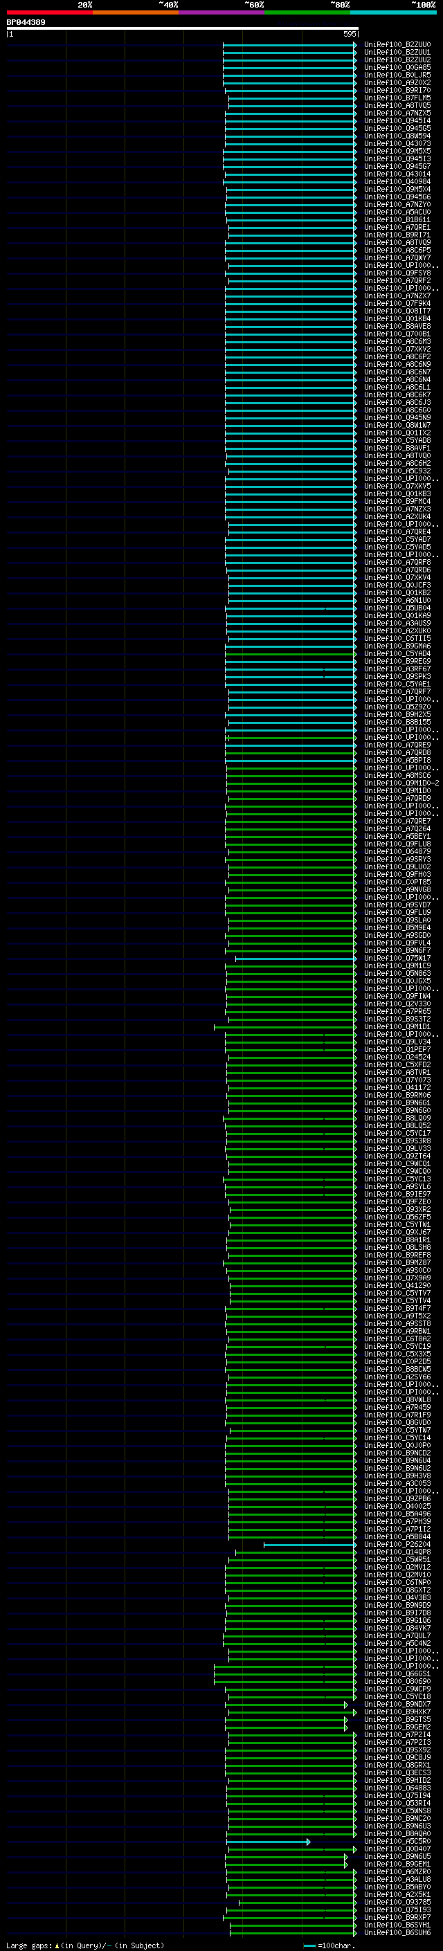Click the short cyan alignment bar for Q75W17
This screenshot has height=1951, width=443.
click(x=296, y=958)
